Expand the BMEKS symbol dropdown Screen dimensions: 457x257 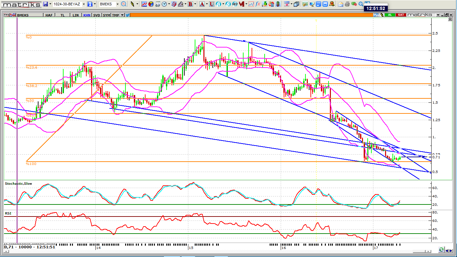point(117,4)
